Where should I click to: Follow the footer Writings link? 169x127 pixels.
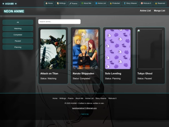pos(63,98)
